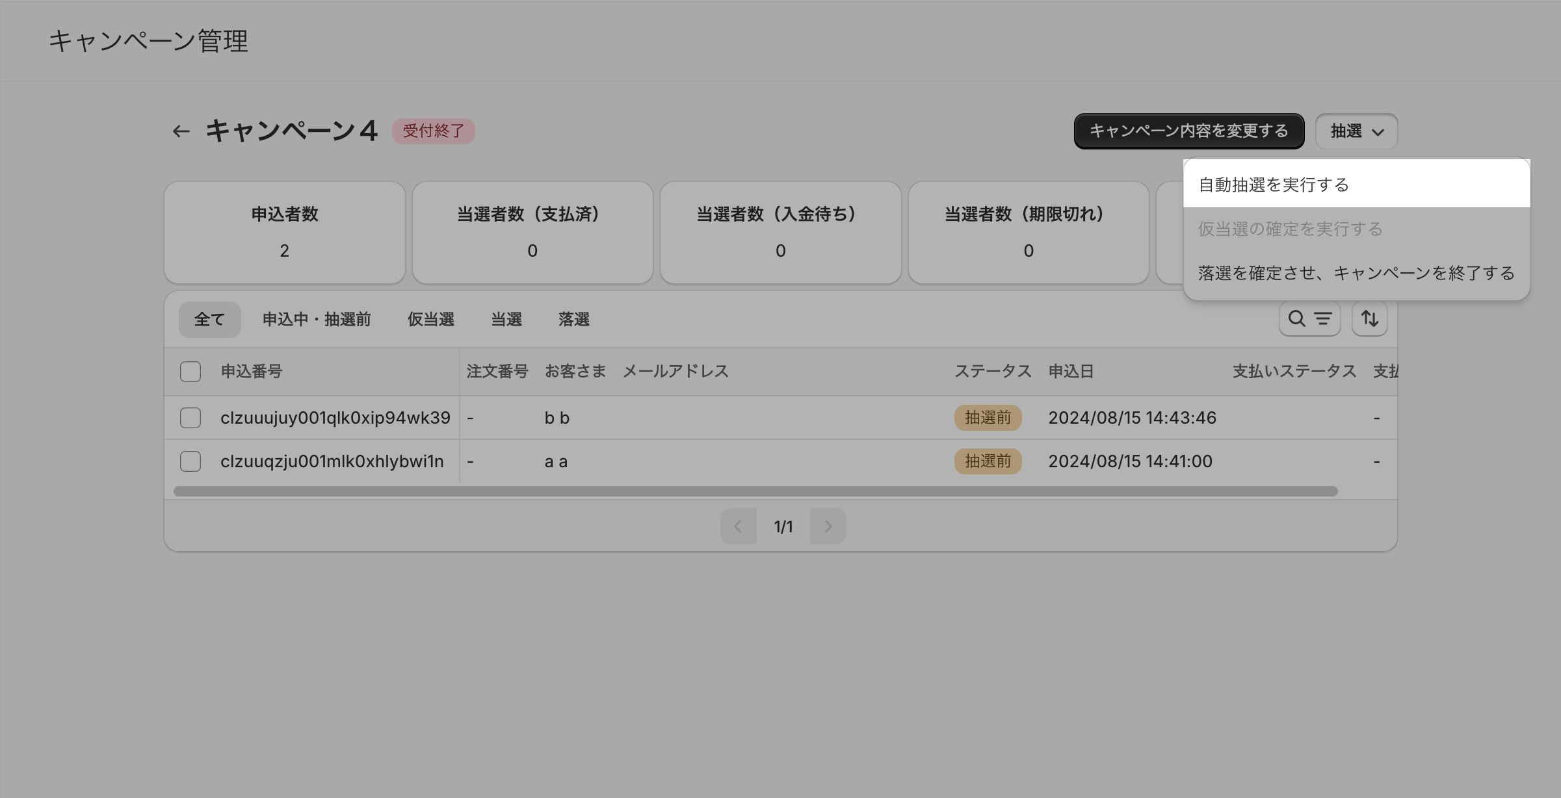Image resolution: width=1561 pixels, height=798 pixels.
Task: Choose 落選を確定させ、キャンペーンを終了する
Action: [x=1356, y=273]
